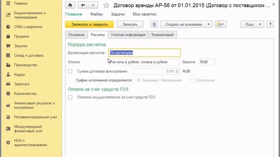The image size is (280, 157).
Task: Expand the Создать на основании dropdown
Action: (186, 24)
